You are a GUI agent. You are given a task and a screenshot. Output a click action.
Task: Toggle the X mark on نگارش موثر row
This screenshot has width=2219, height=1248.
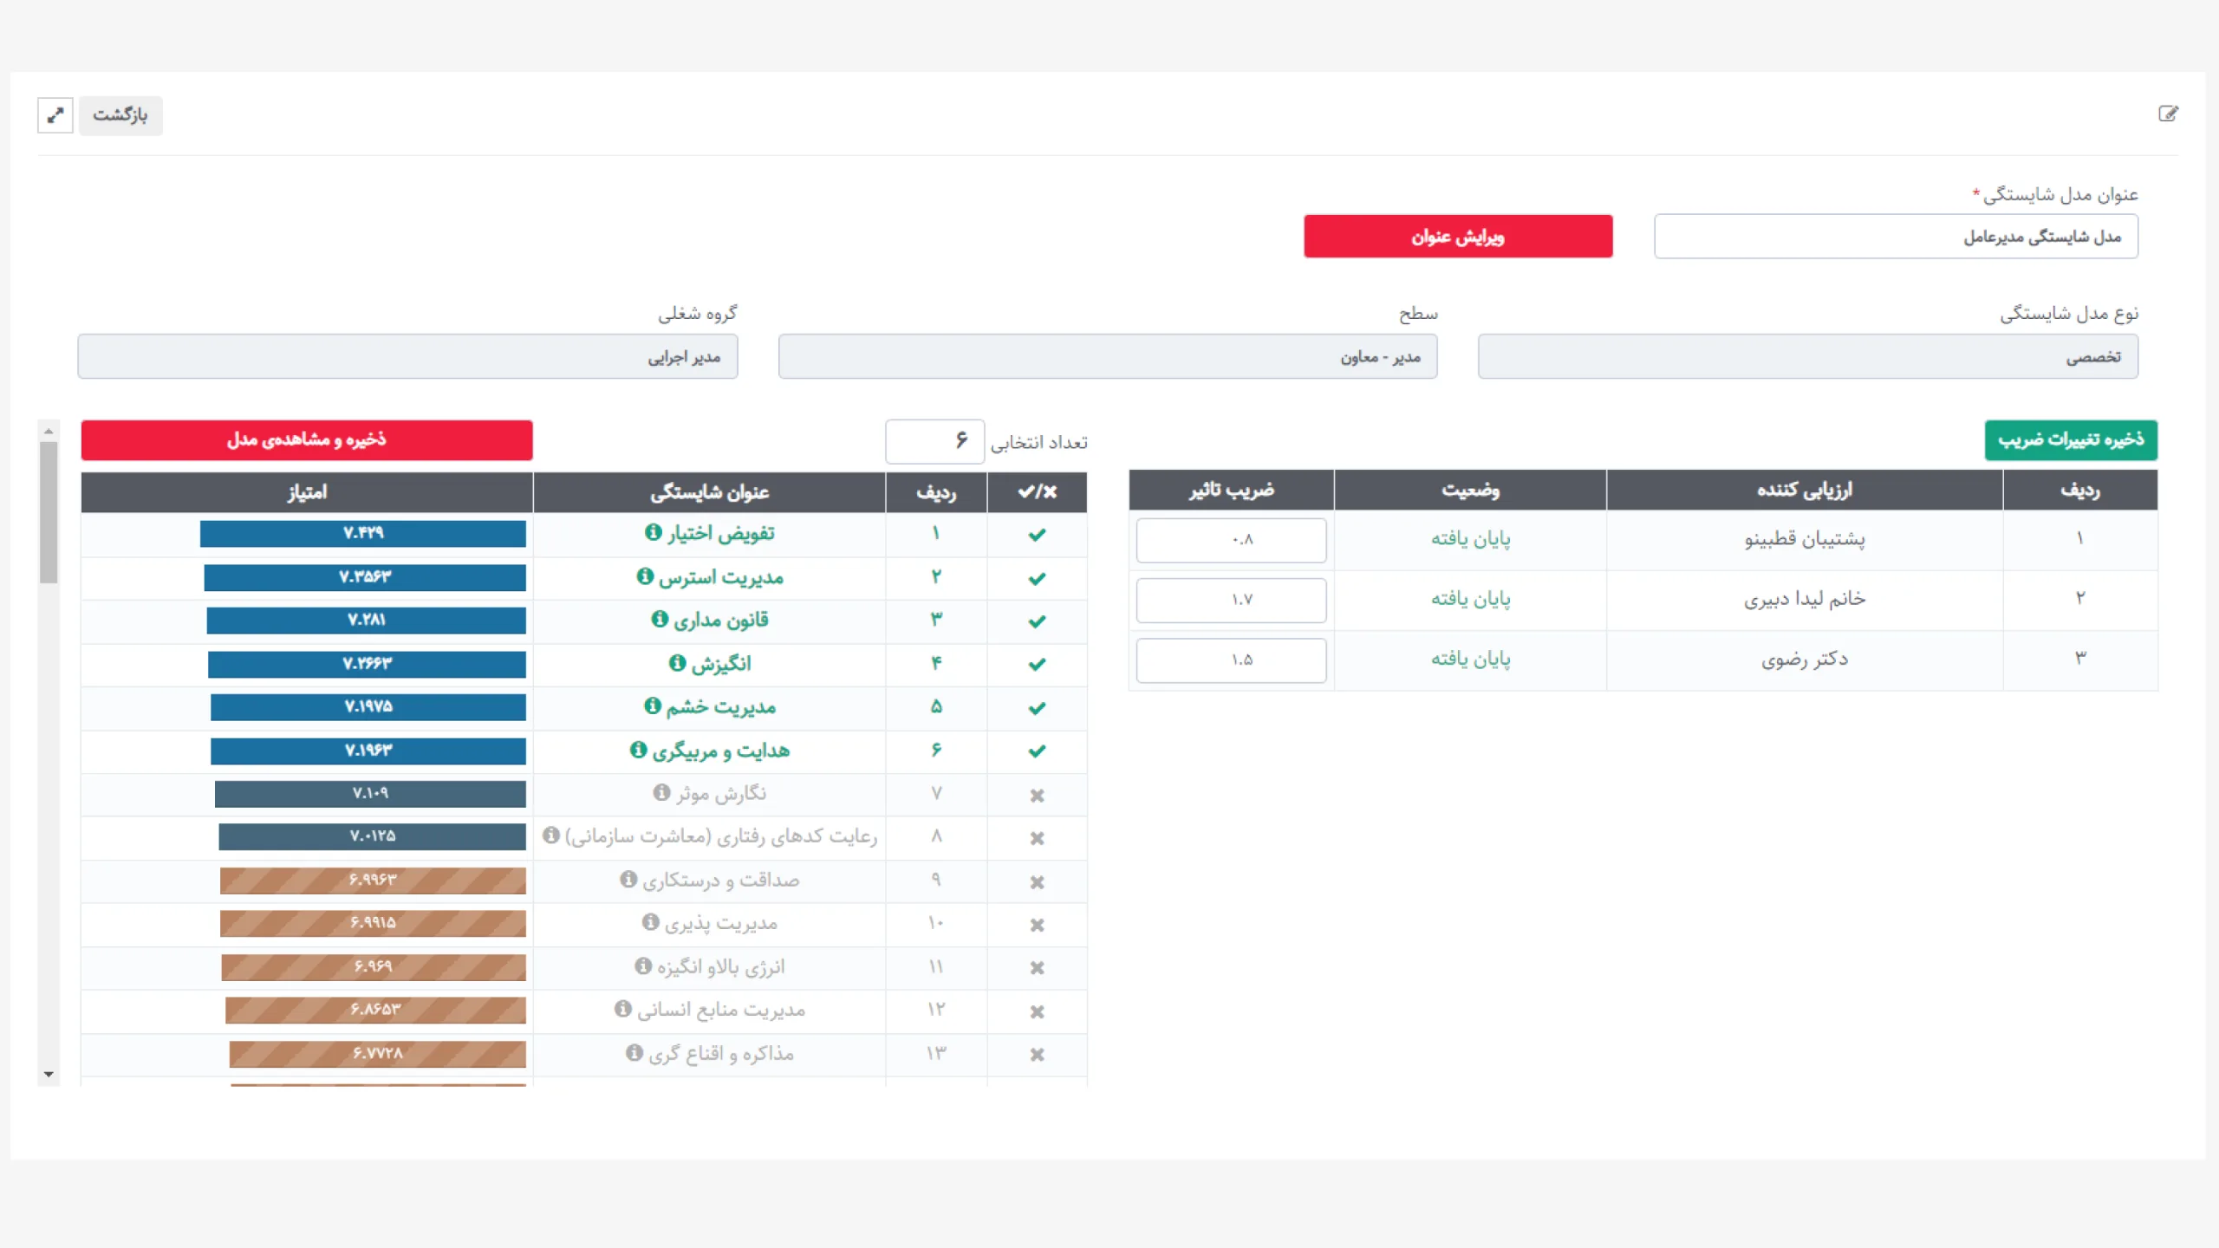[x=1037, y=795]
